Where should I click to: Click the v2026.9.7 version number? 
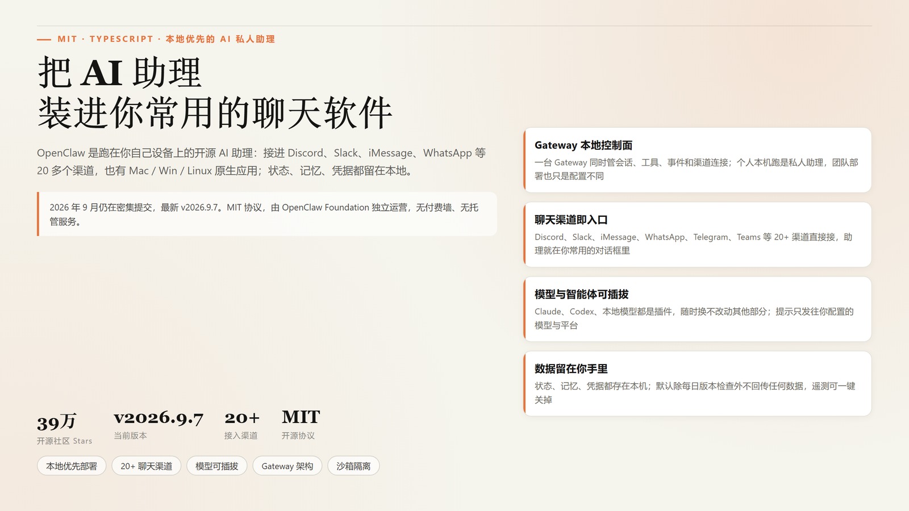pos(159,418)
